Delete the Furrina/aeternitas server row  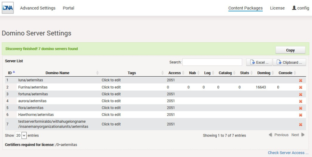coord(301,87)
